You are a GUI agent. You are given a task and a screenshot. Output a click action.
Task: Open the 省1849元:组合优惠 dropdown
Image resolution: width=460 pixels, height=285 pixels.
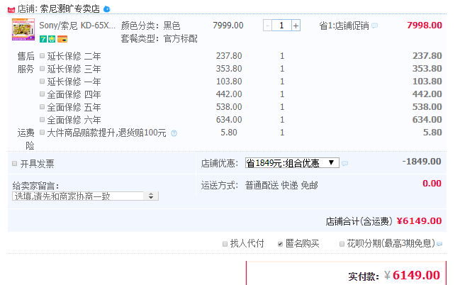(x=292, y=163)
